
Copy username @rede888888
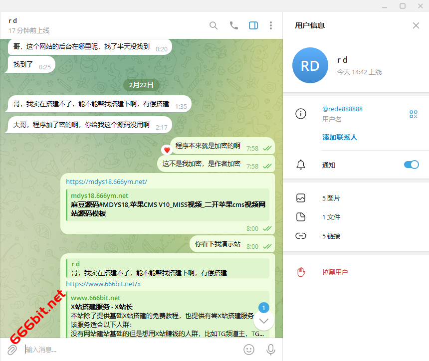point(342,109)
